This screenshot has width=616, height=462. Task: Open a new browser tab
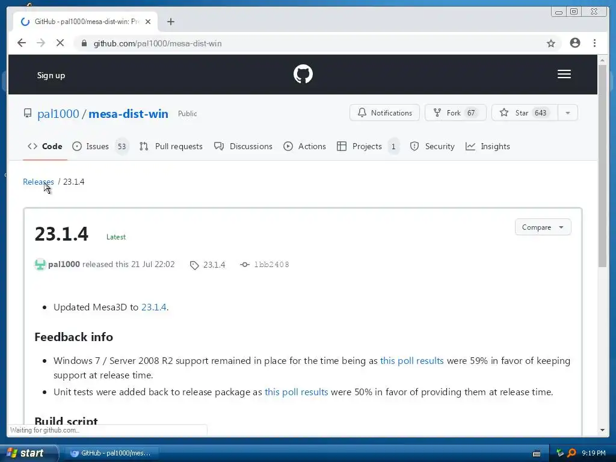pos(170,22)
